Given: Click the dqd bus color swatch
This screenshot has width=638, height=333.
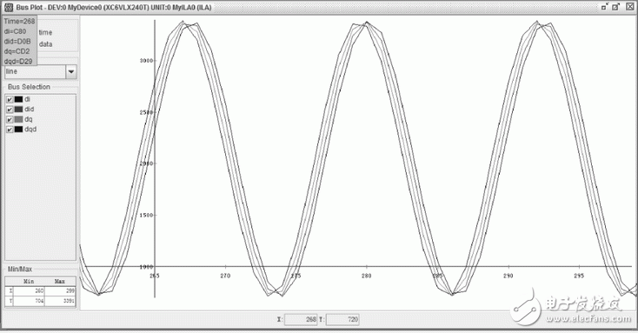Looking at the screenshot, I should [19, 130].
